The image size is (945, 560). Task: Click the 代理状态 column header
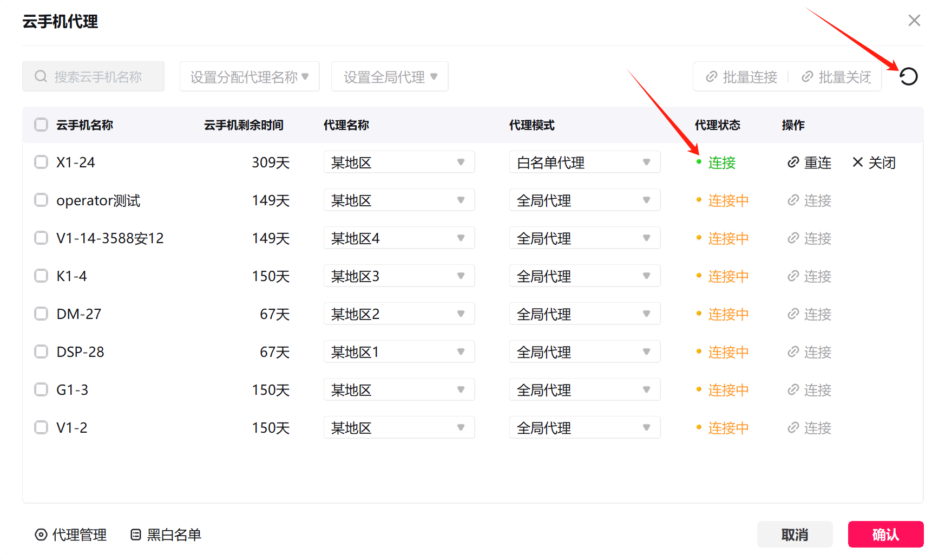click(x=717, y=125)
